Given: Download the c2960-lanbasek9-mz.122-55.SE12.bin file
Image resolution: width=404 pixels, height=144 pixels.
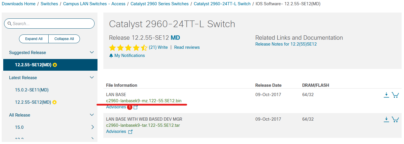Looking at the screenshot, I should point(386,95).
